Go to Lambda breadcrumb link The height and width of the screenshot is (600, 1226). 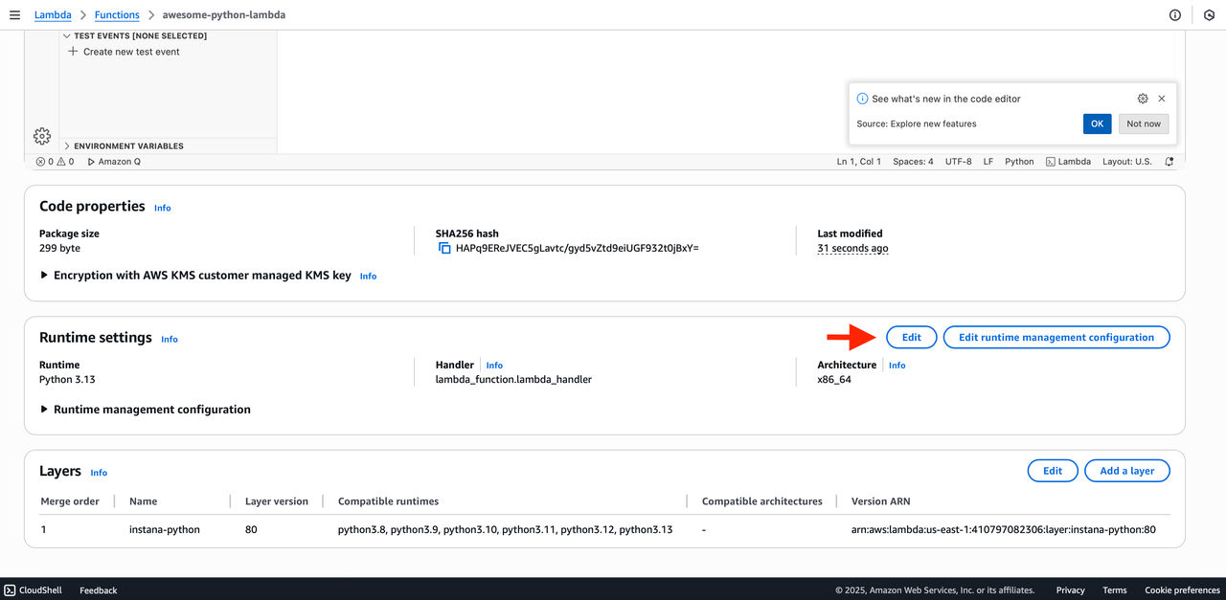(x=53, y=15)
